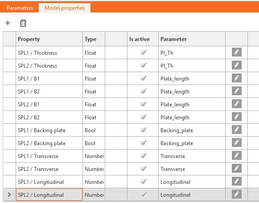The image size is (259, 203).
Task: Select the Model properties tab
Action: tap(65, 8)
